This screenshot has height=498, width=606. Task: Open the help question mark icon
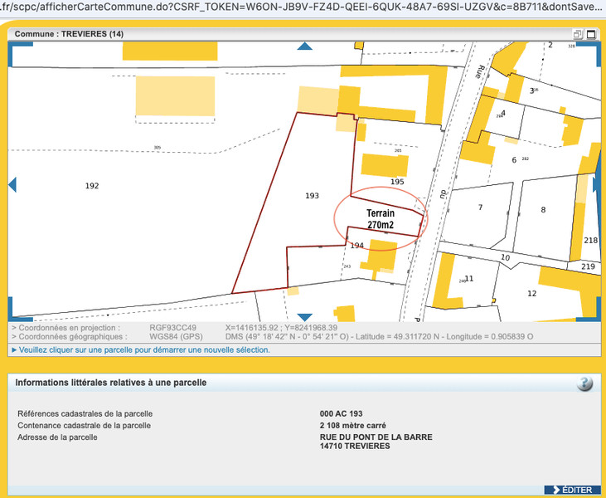click(x=584, y=383)
